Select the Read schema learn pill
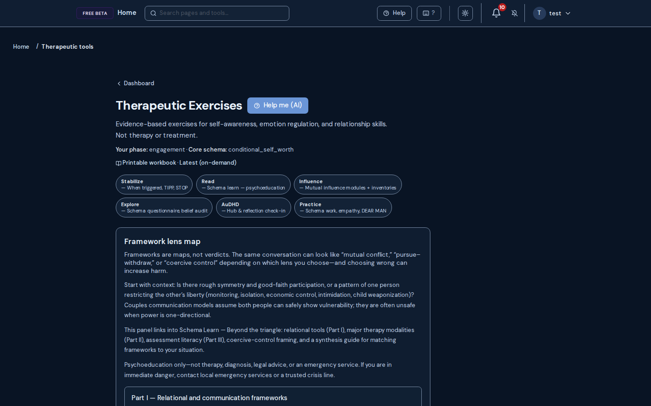The image size is (651, 406). coord(243,185)
